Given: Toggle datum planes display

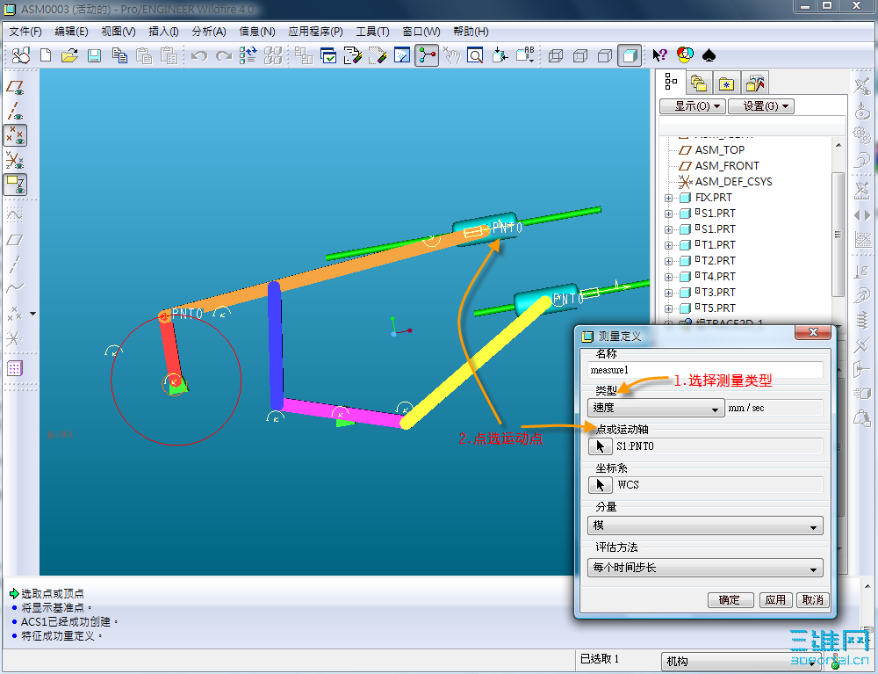Looking at the screenshot, I should click(15, 87).
